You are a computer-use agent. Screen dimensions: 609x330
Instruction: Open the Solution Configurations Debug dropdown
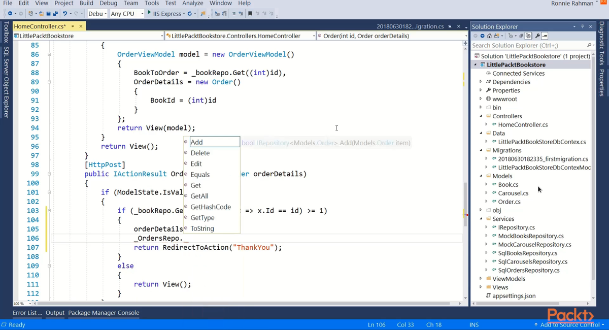pos(97,14)
